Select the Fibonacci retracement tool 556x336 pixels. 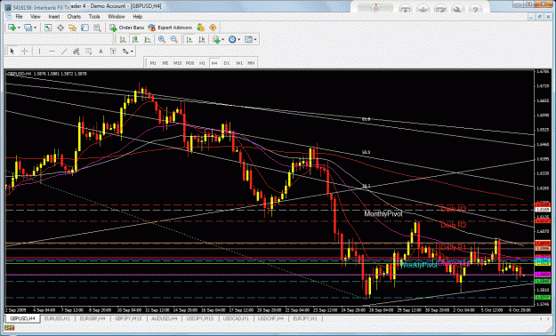(88, 52)
